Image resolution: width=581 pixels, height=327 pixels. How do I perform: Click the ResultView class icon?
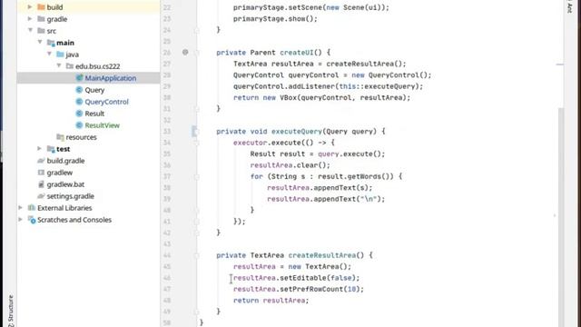[x=79, y=125]
